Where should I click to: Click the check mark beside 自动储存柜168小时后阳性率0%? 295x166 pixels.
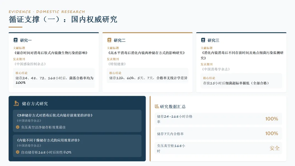coord(17,152)
